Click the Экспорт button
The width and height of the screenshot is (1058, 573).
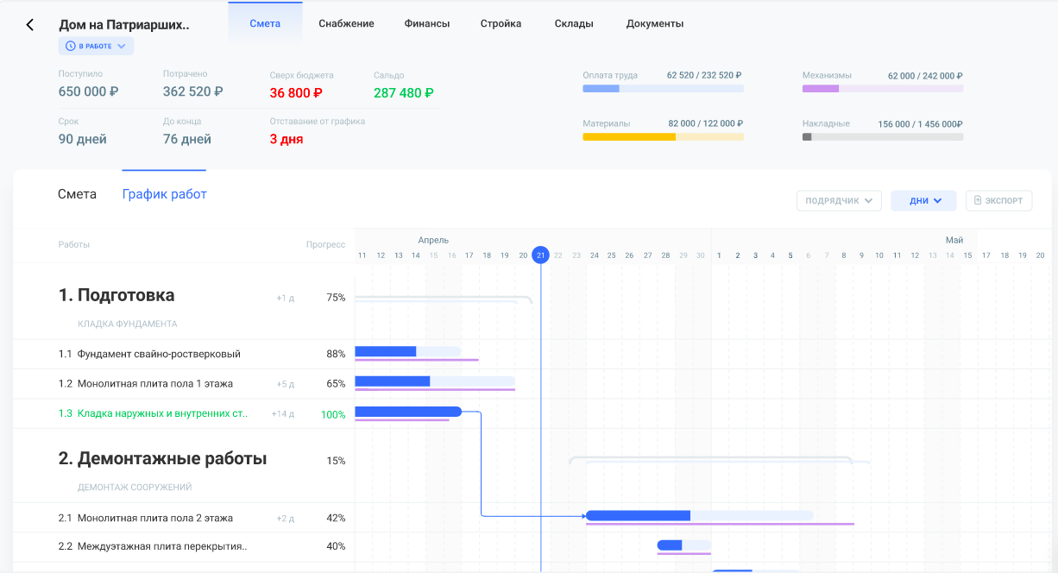coord(998,201)
